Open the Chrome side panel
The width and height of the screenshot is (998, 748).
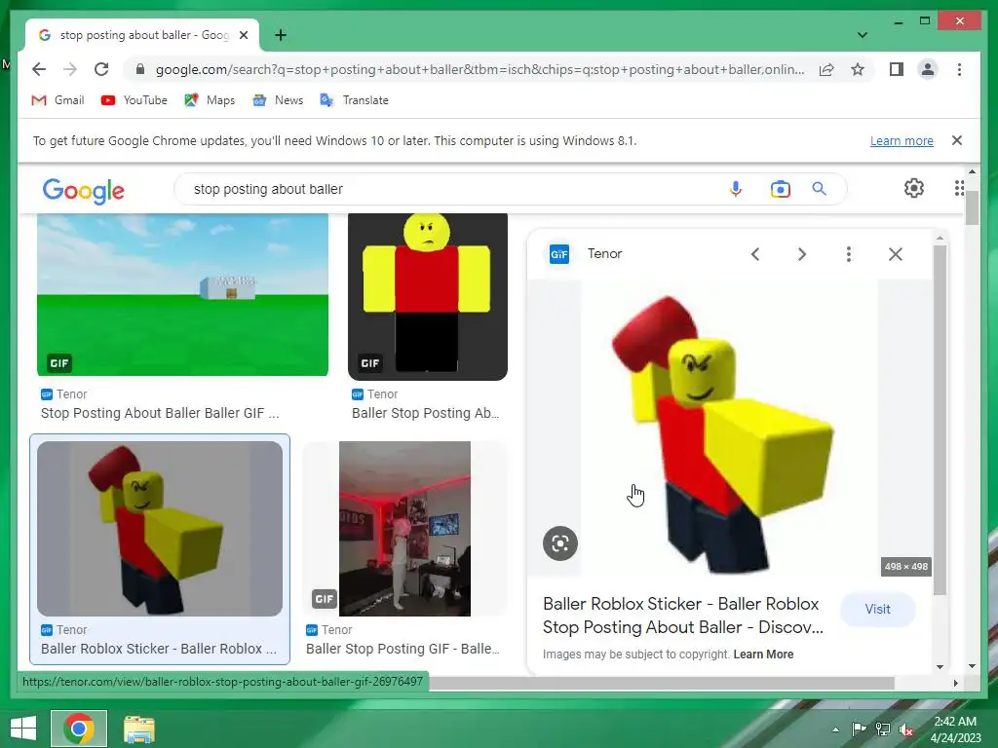[x=897, y=69]
